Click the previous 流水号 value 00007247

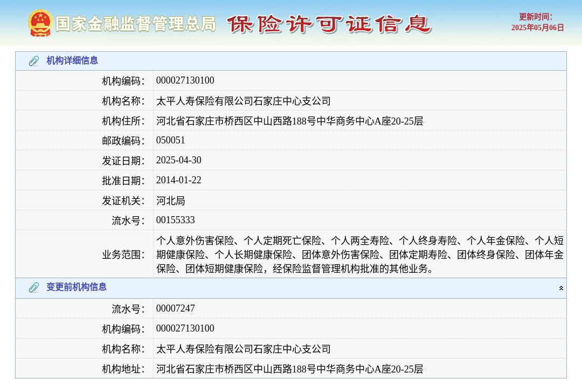pos(176,308)
